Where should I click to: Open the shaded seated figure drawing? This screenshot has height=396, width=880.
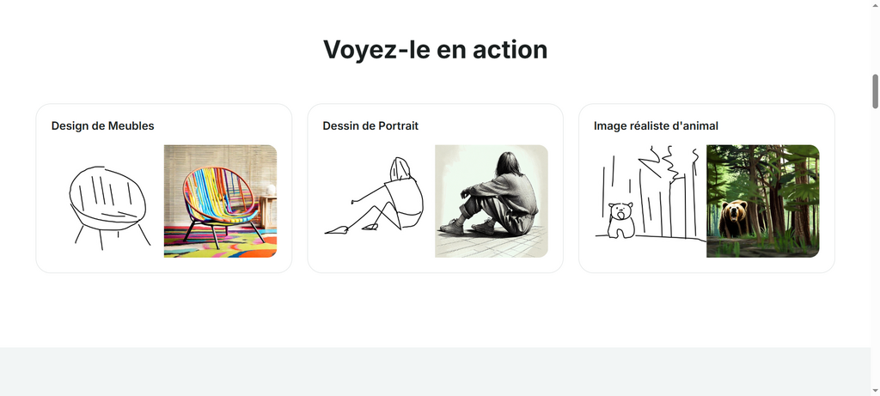click(x=491, y=201)
